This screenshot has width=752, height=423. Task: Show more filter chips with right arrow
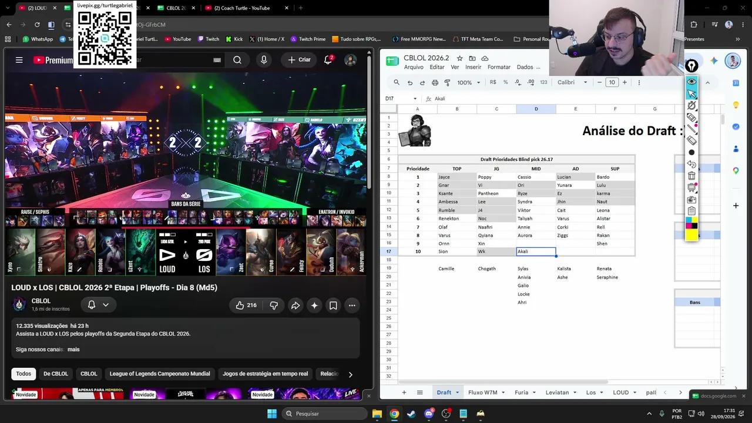click(x=350, y=374)
